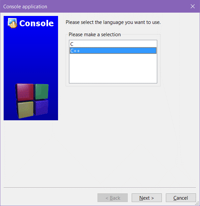Click the green cube of the logo
Viewport: 200px width, 206px height.
click(41, 92)
